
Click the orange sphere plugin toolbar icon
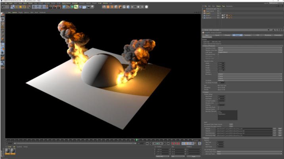(108, 7)
